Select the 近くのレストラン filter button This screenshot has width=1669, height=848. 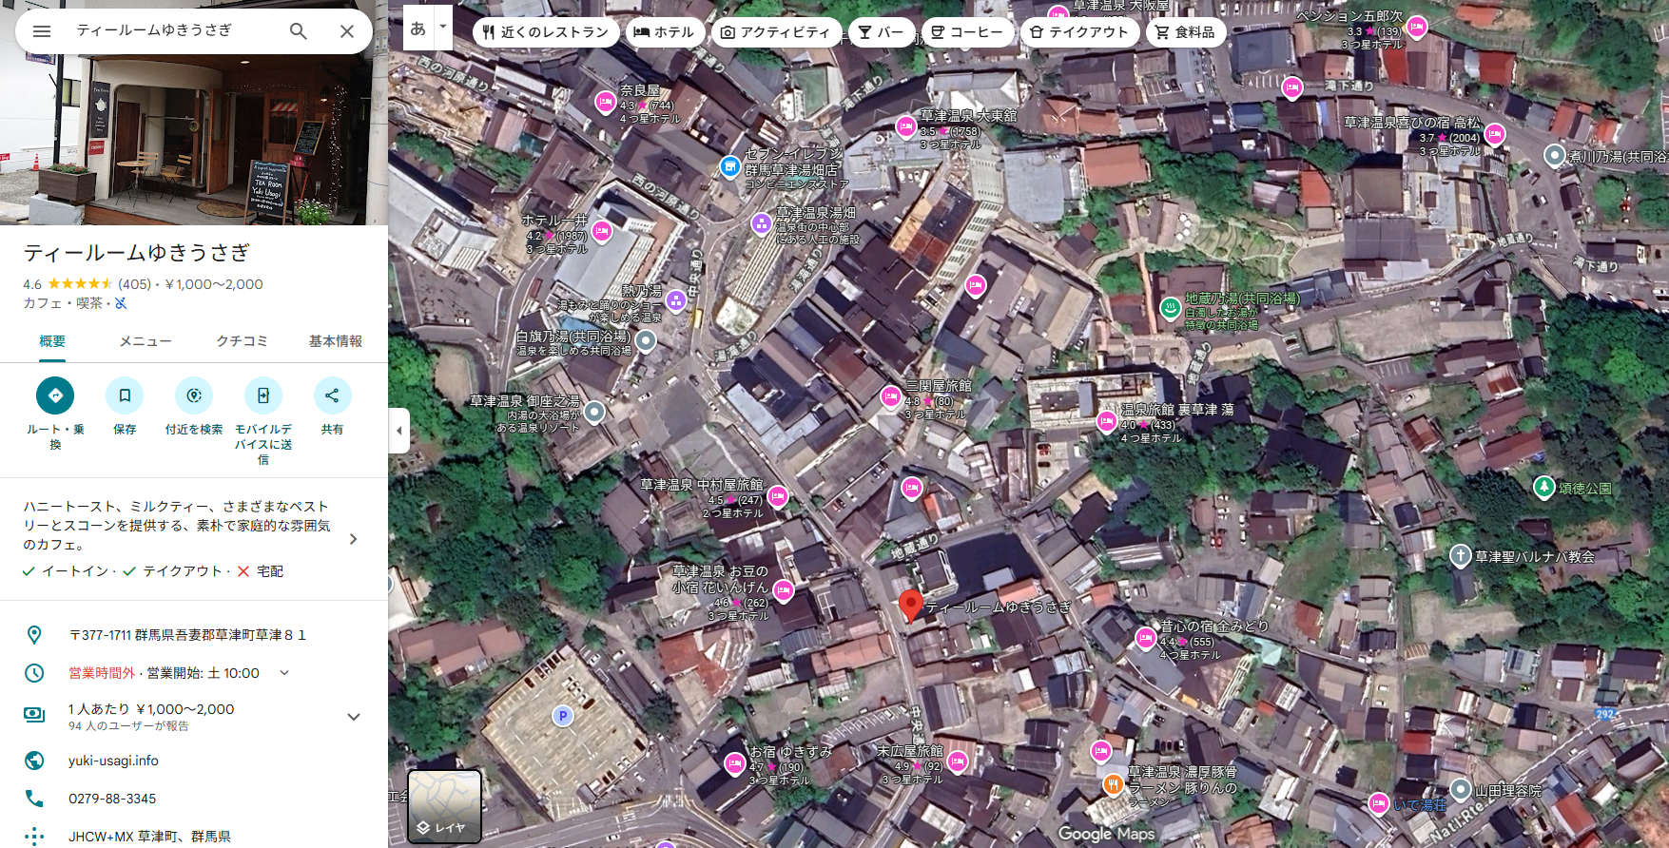[x=545, y=32]
